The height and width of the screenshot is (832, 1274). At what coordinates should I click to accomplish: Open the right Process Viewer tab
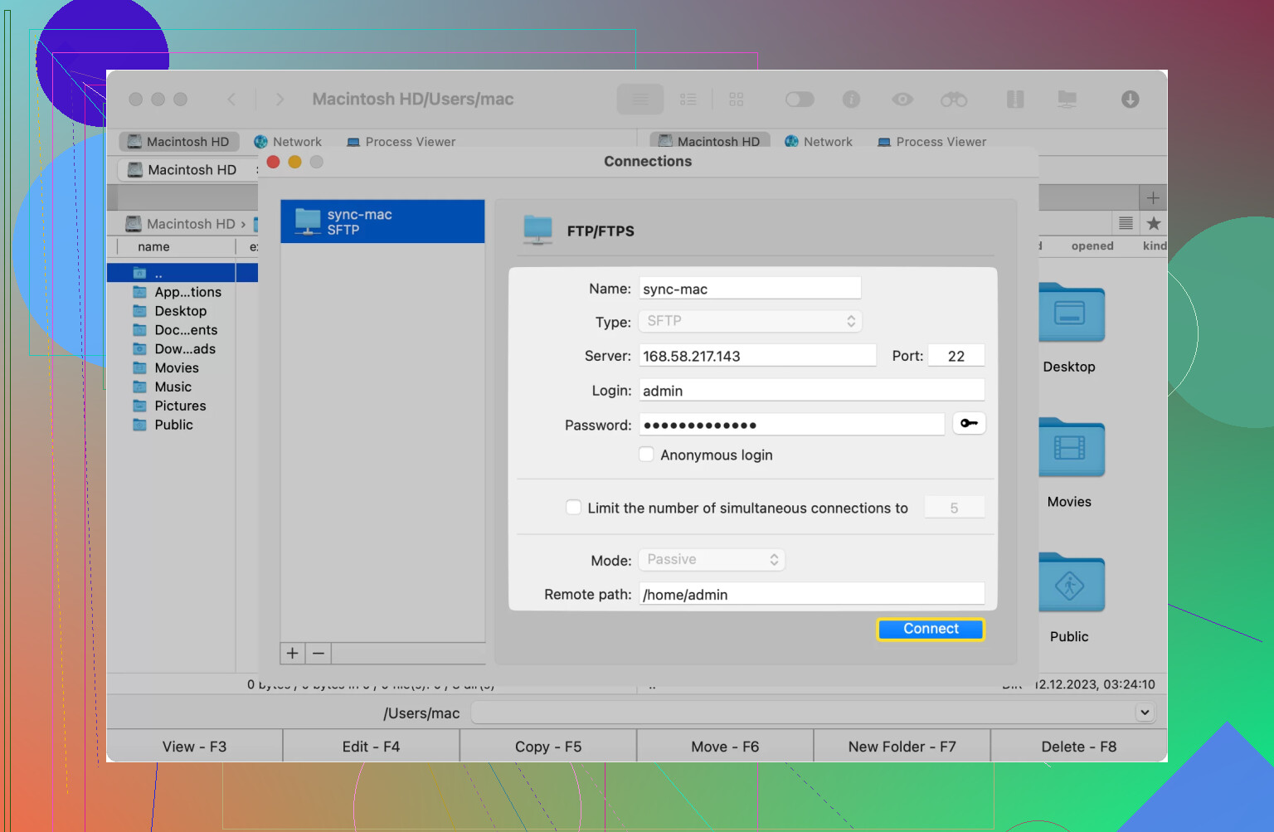click(x=931, y=142)
